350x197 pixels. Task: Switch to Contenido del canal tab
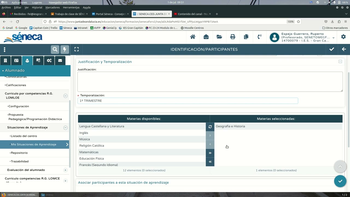pyautogui.click(x=192, y=14)
